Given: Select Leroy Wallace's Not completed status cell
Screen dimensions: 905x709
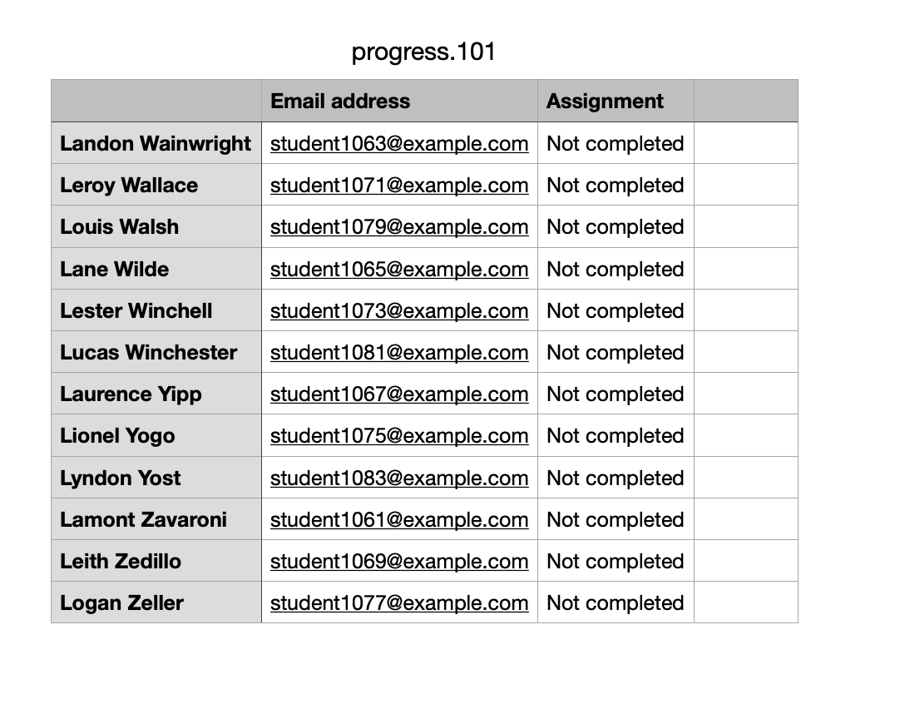Looking at the screenshot, I should coord(616,185).
